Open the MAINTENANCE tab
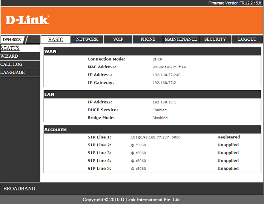264x204 pixels. pos(181,39)
